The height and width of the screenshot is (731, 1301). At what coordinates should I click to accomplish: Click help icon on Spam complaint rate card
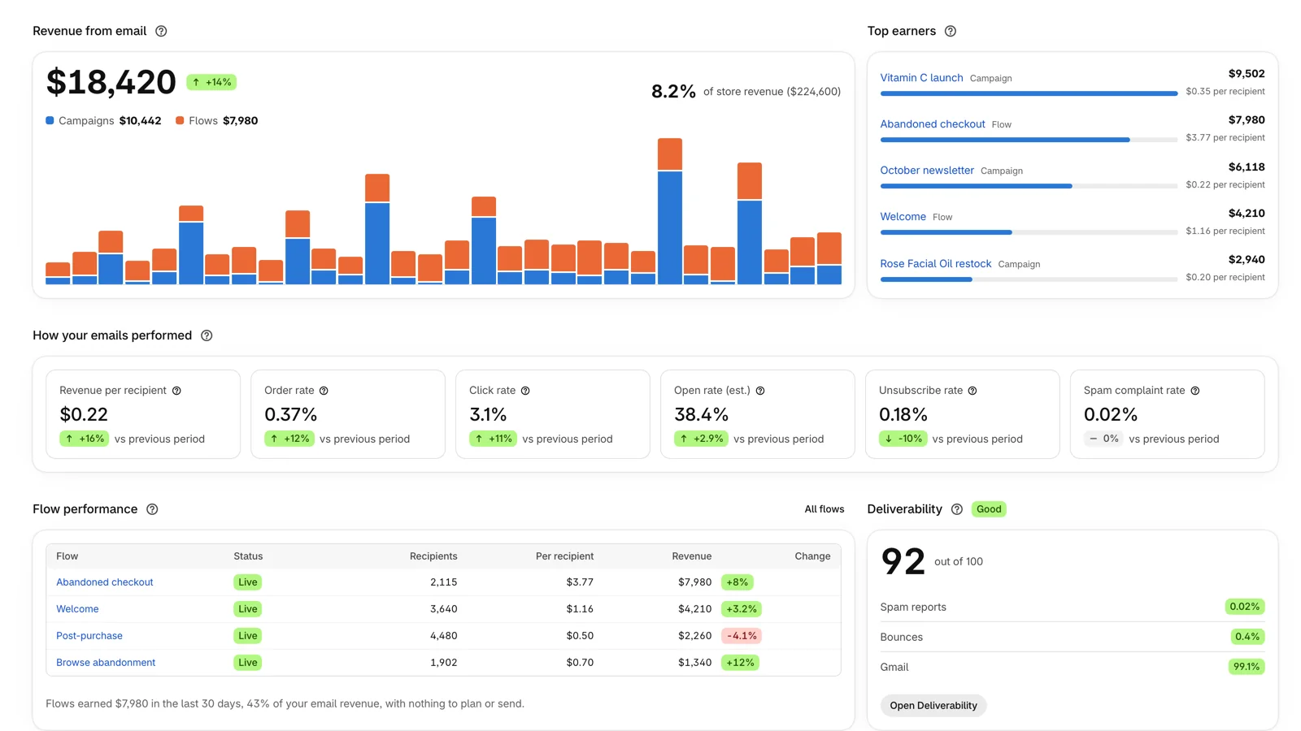point(1195,391)
